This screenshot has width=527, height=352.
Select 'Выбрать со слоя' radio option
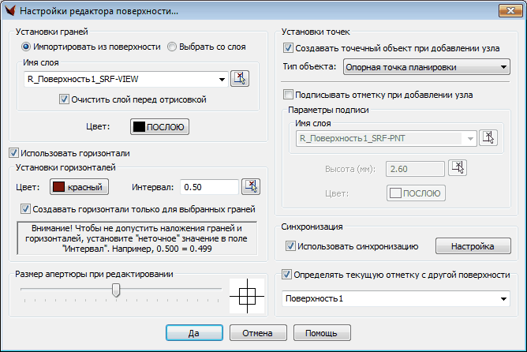coord(173,47)
